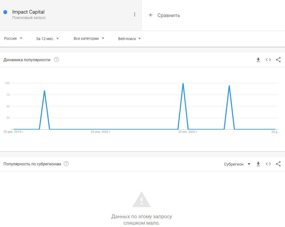Click the 29 дек. 2019 г. axis label
The width and height of the screenshot is (285, 227).
pyautogui.click(x=13, y=132)
